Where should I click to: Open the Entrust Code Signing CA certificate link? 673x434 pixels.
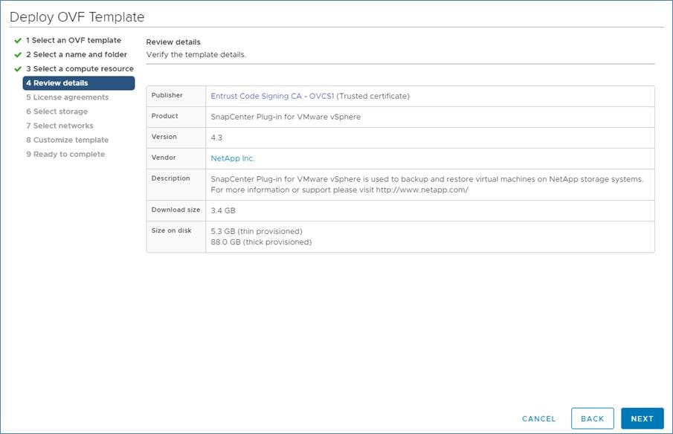[272, 96]
